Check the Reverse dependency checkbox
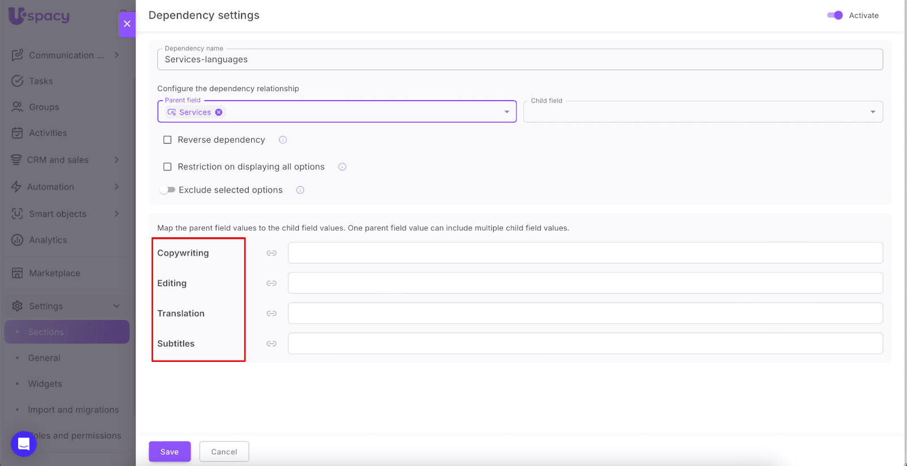Viewport: 907px width, 466px height. [167, 140]
